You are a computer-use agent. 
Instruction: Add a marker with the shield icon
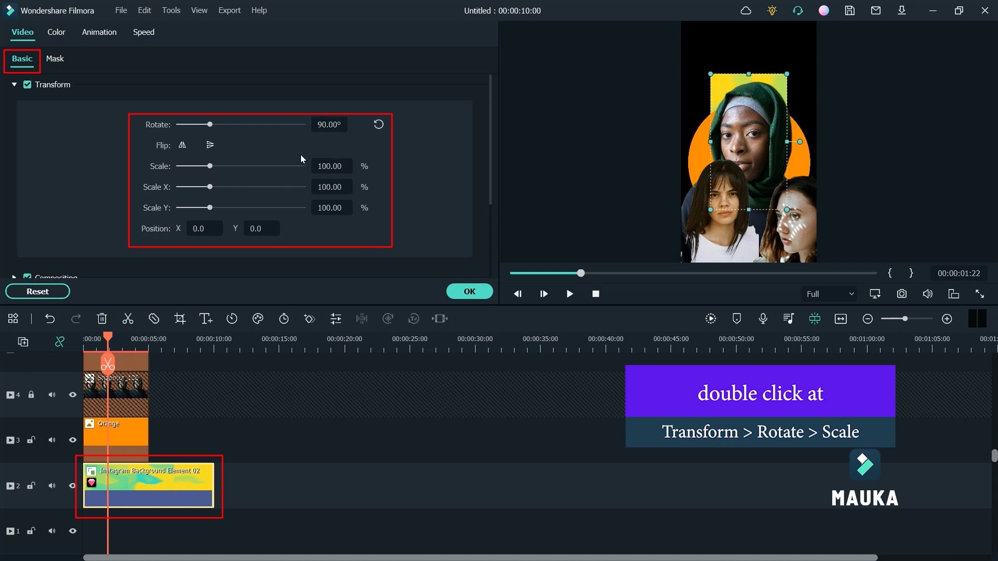pos(737,319)
